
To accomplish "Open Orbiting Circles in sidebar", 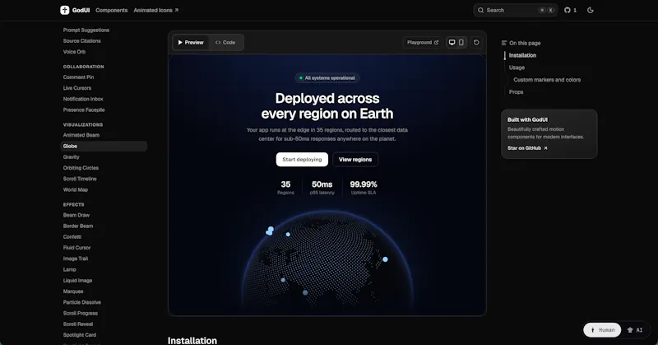I will pos(81,168).
